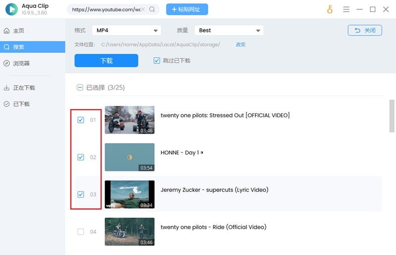The image size is (396, 255).
Task: Clear the URL with the X icon
Action: [x=143, y=9]
